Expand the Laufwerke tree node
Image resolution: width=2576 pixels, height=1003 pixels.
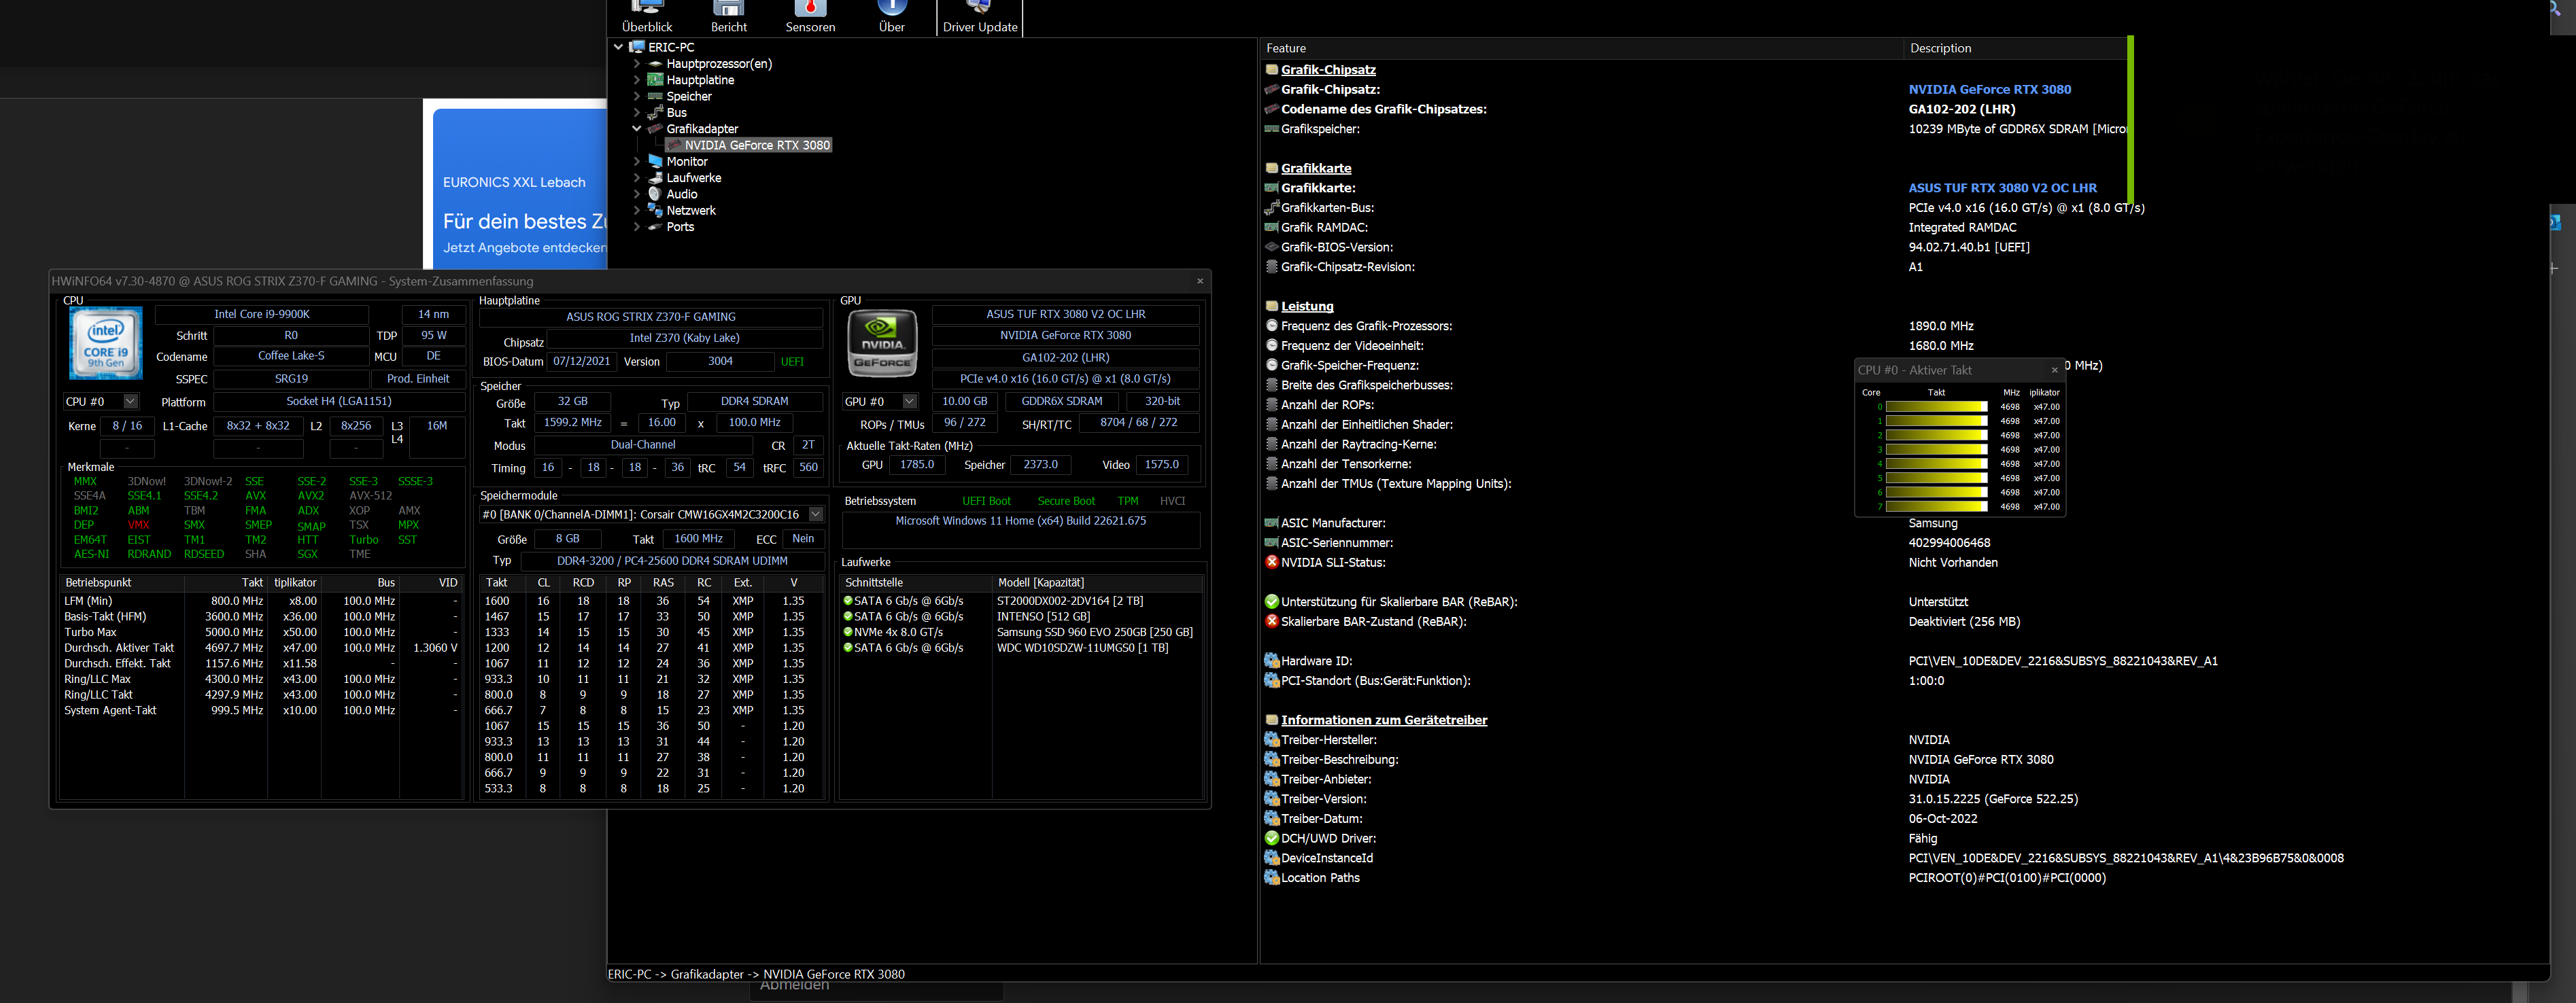(x=637, y=178)
